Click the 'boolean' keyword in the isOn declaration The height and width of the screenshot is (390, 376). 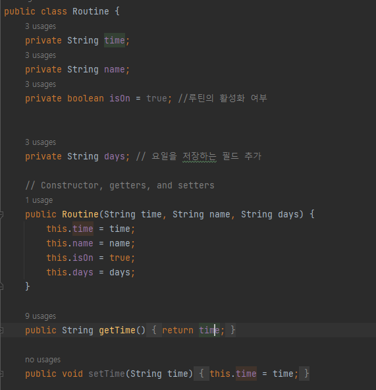tap(86, 99)
